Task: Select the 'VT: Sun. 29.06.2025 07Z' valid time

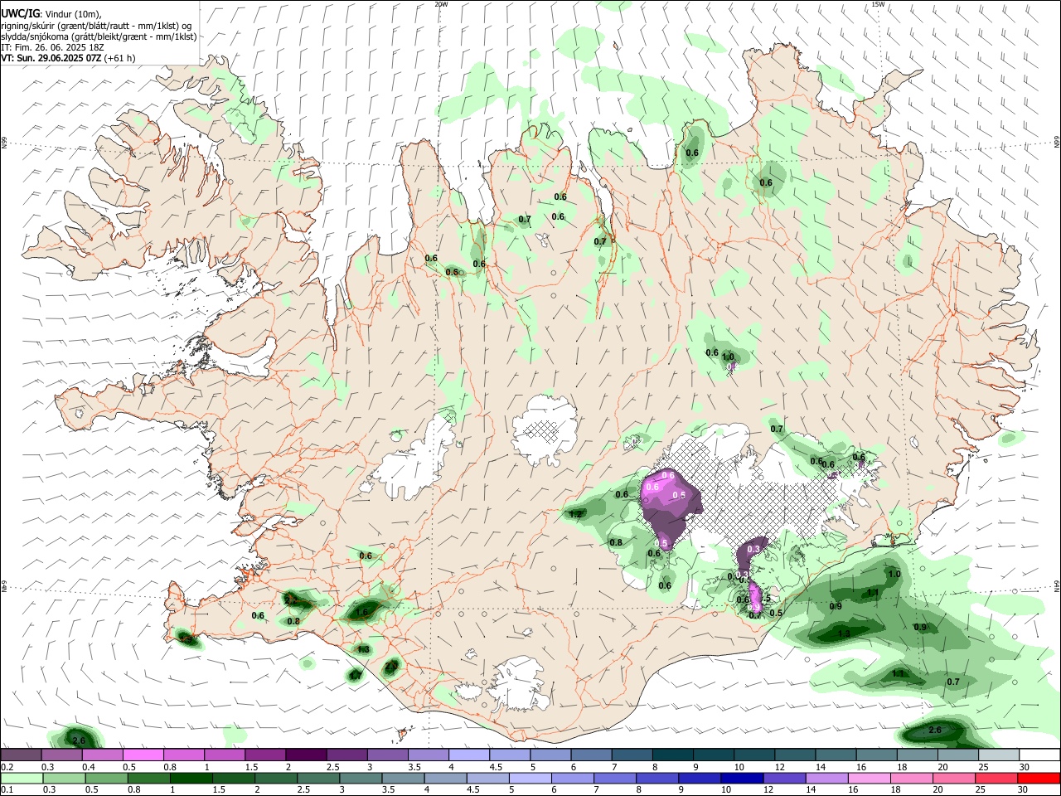Action: coord(51,58)
